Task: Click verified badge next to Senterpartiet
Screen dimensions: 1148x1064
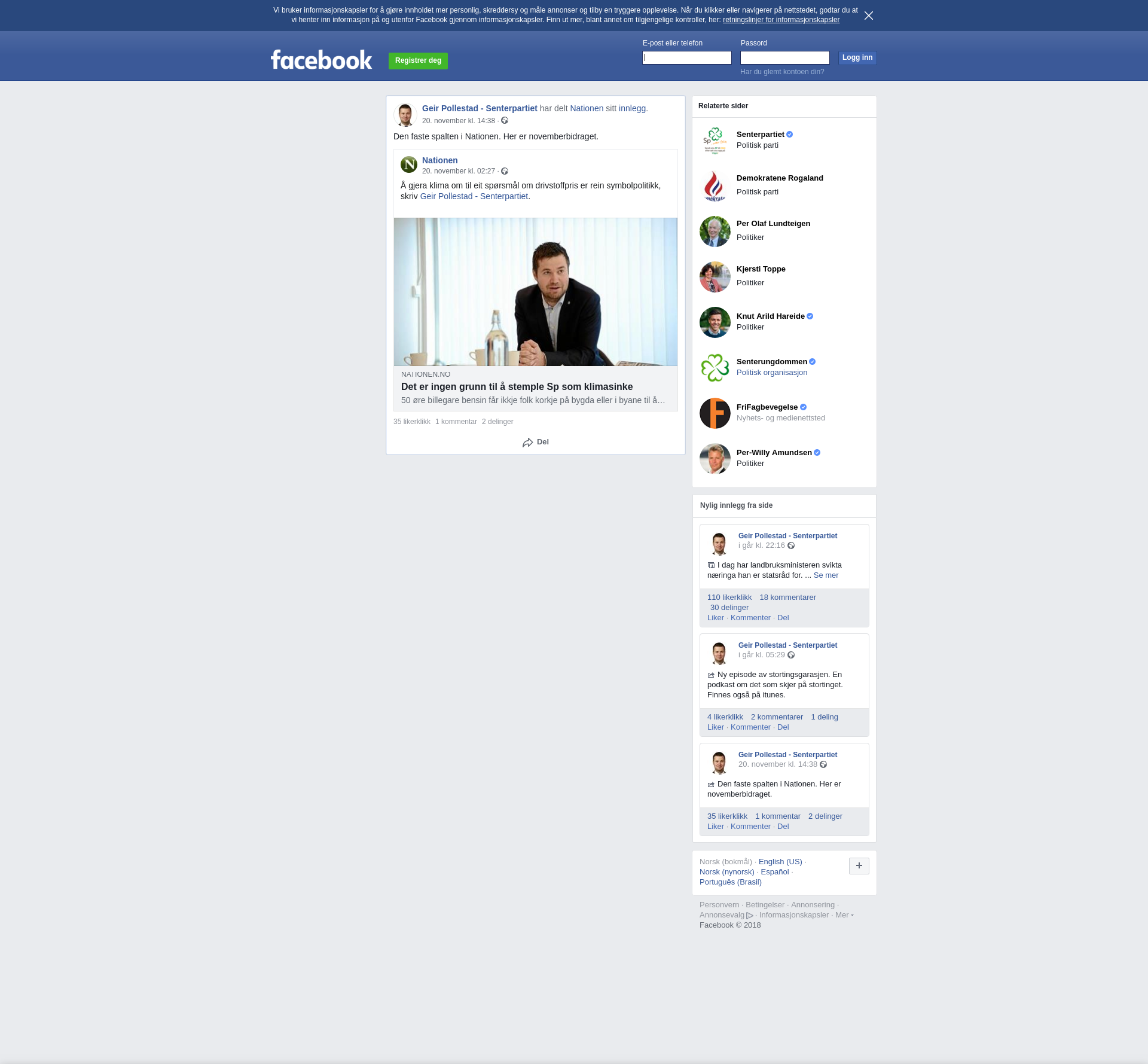Action: (790, 135)
